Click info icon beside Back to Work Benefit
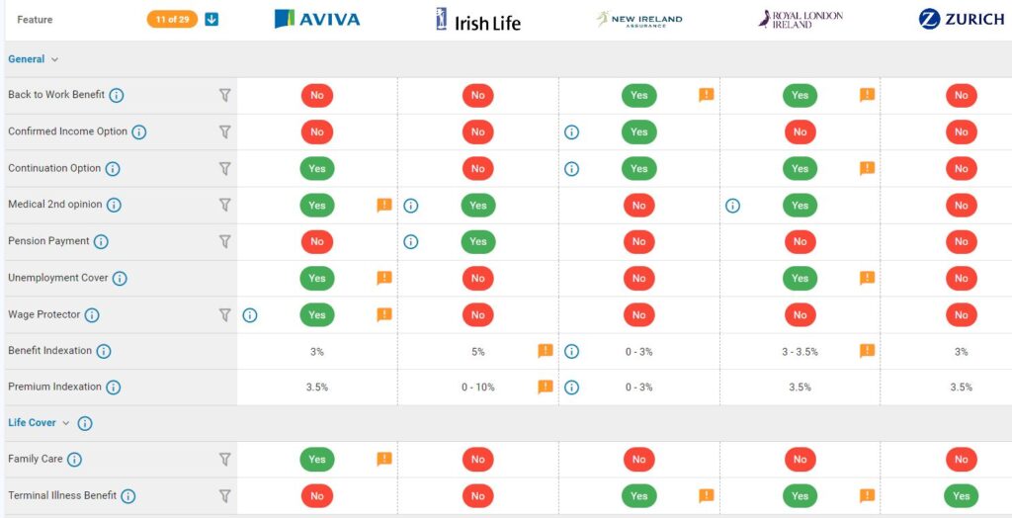This screenshot has height=518, width=1012. tap(117, 95)
